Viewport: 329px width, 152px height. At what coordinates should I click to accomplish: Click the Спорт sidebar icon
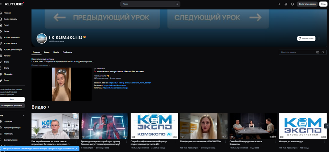coord(1,80)
